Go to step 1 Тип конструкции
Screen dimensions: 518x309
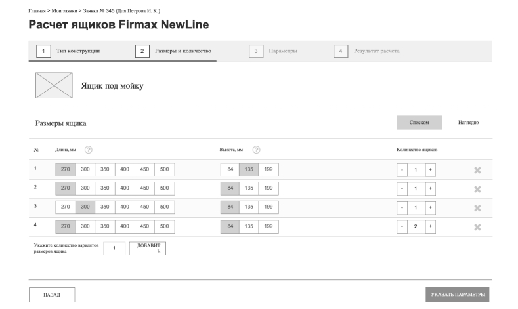pyautogui.click(x=68, y=51)
